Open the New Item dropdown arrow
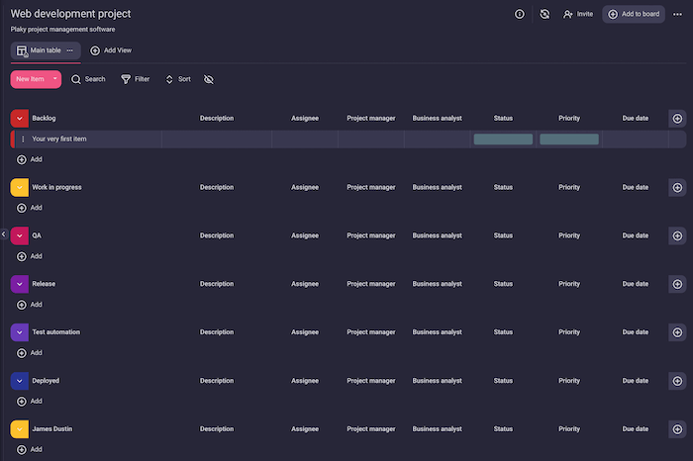Viewport: 693px width, 461px height. 56,79
